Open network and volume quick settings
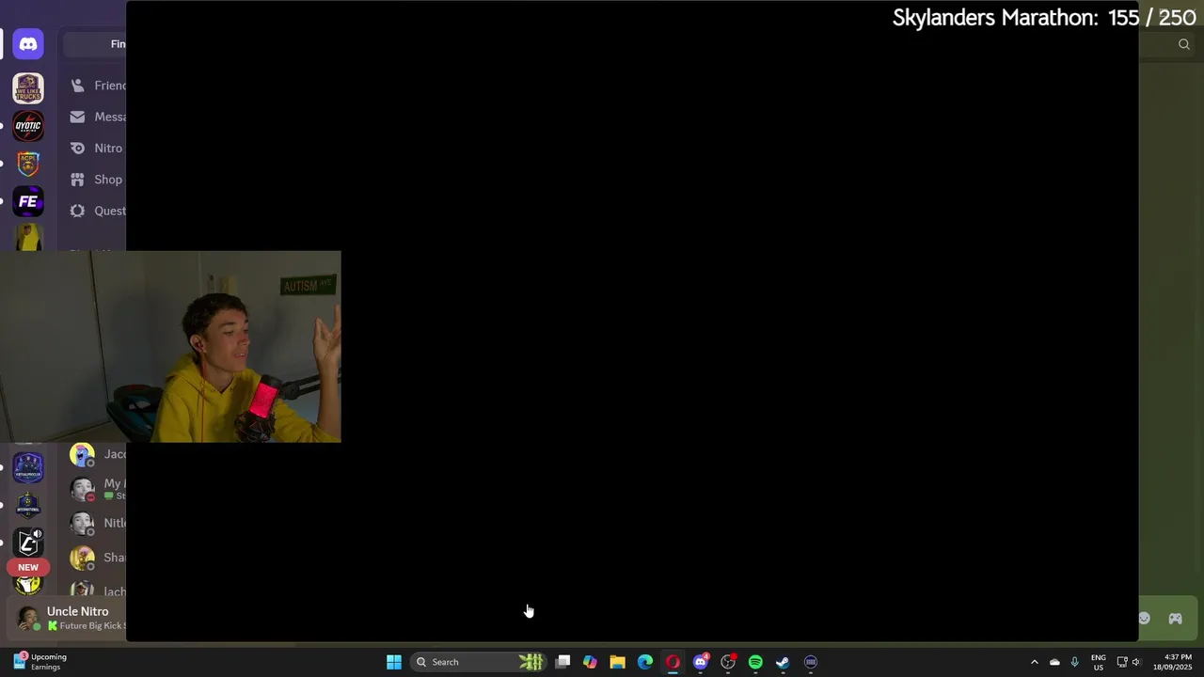The width and height of the screenshot is (1204, 677). [x=1129, y=662]
